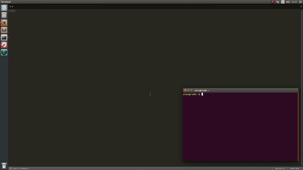
Task: Open the Tab Size selector in status bar
Action: [280, 169]
